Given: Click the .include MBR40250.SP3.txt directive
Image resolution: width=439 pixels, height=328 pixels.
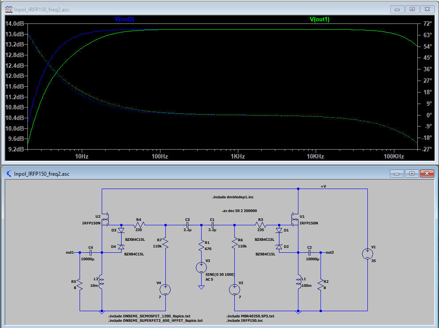Looking at the screenshot, I should (250, 316).
